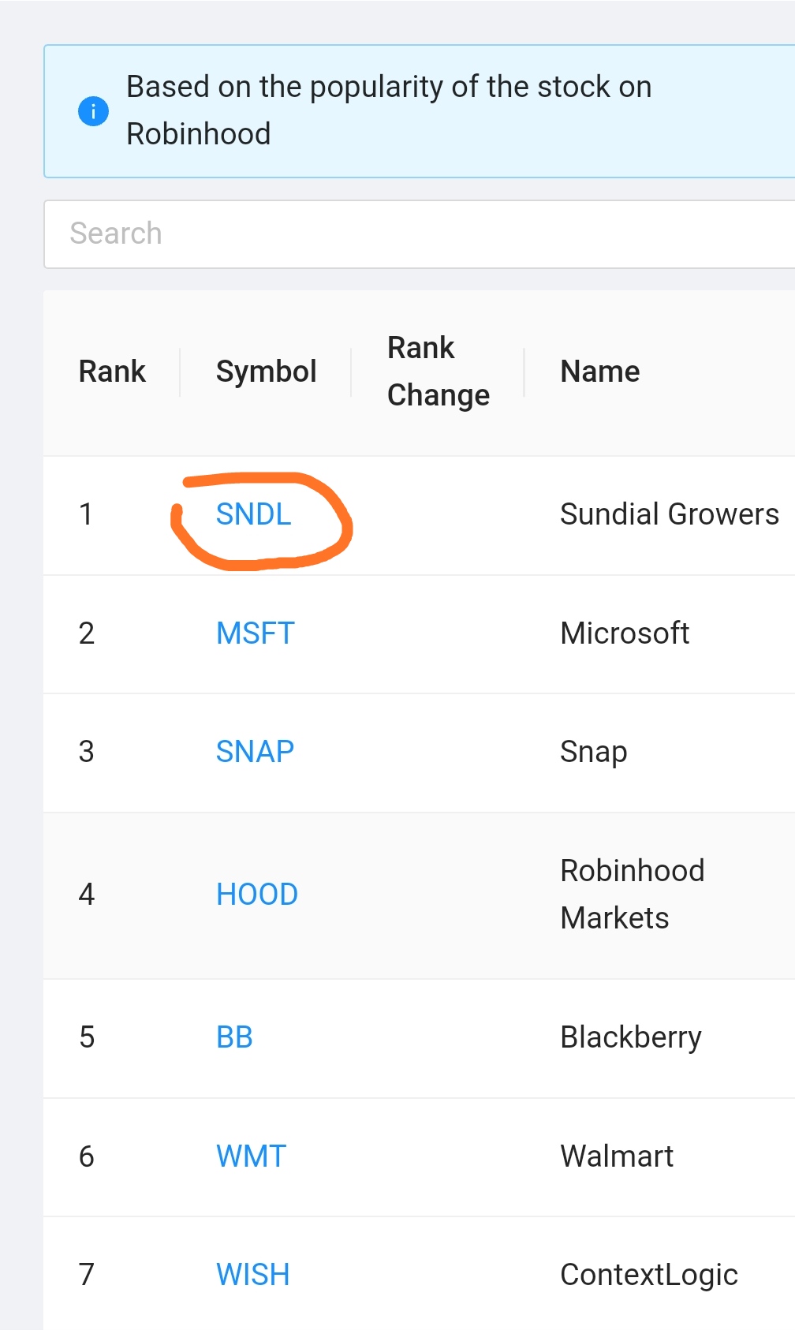Open the MSFT stock symbol link
Viewport: 795px width, 1330px height.
pos(255,633)
